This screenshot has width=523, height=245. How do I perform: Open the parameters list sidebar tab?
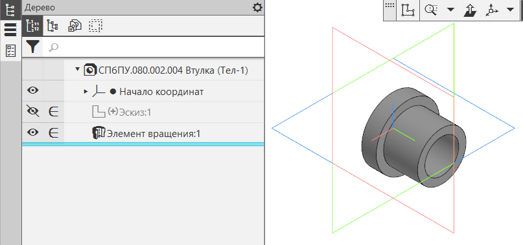(x=10, y=30)
